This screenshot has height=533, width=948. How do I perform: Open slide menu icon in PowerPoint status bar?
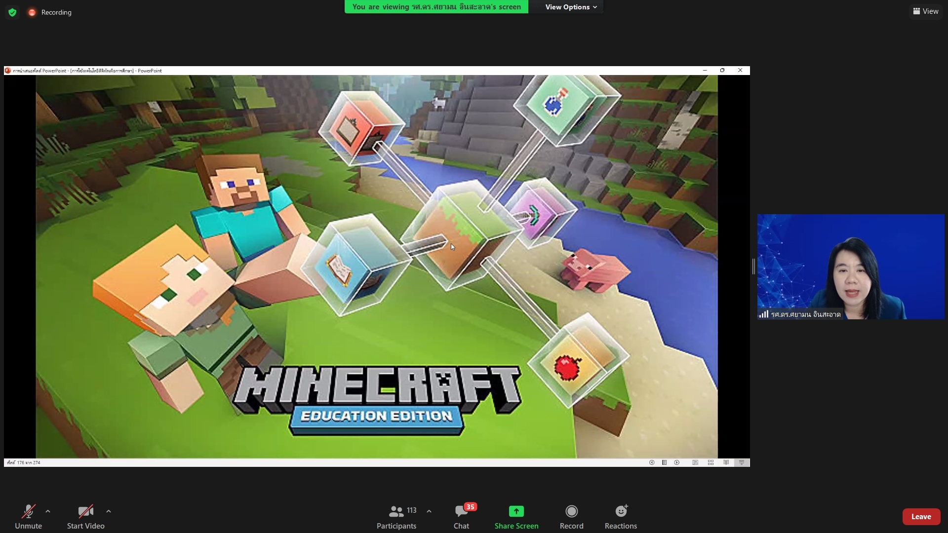point(664,462)
